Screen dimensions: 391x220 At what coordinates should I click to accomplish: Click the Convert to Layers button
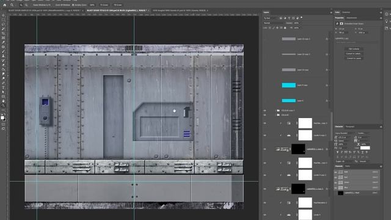coord(354,59)
